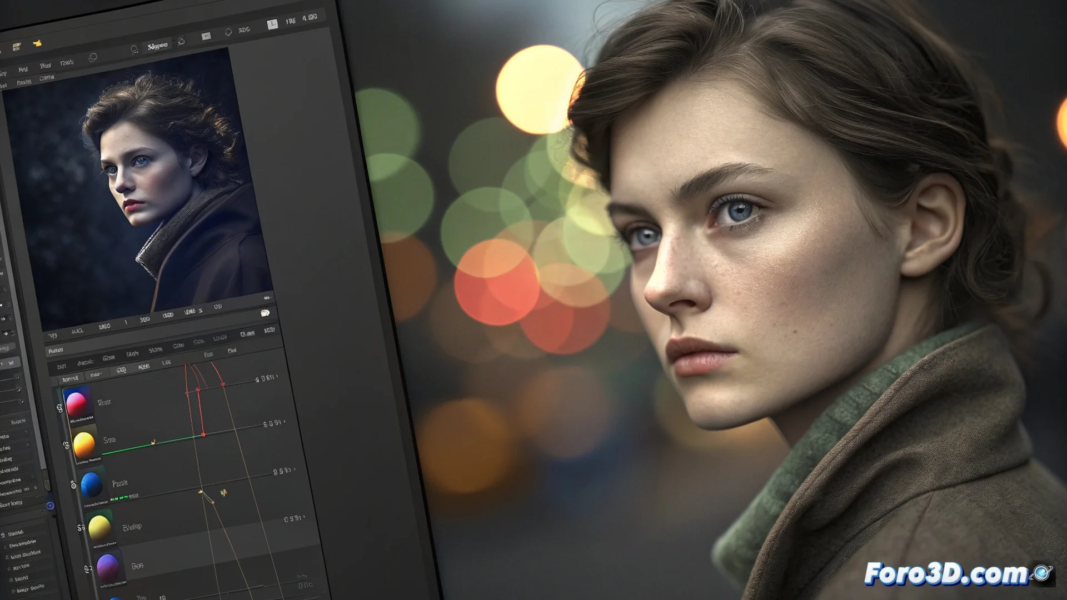
Task: Click the diamond-shaped icon in top toolbar
Action: pos(228,32)
